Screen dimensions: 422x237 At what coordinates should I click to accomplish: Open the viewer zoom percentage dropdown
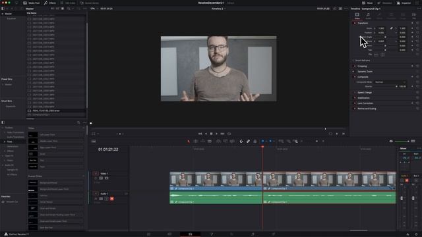pos(93,9)
